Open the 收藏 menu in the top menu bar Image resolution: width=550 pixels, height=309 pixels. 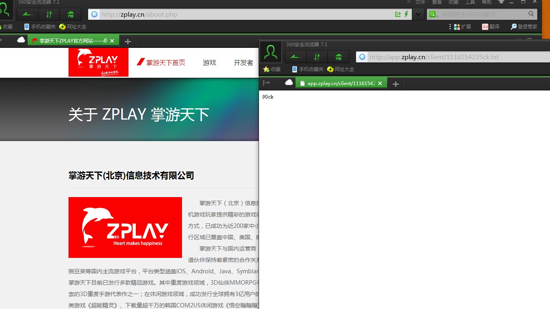454,2
